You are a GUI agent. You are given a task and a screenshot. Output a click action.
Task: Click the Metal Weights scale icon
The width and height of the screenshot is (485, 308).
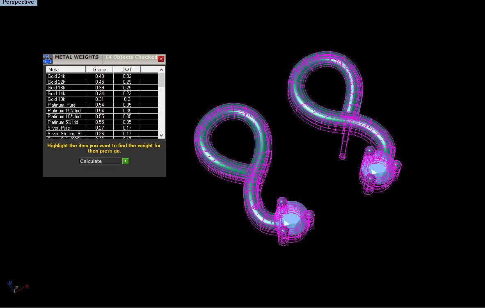(47, 59)
